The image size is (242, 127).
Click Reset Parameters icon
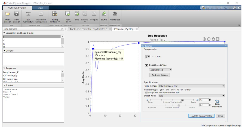[217, 101]
